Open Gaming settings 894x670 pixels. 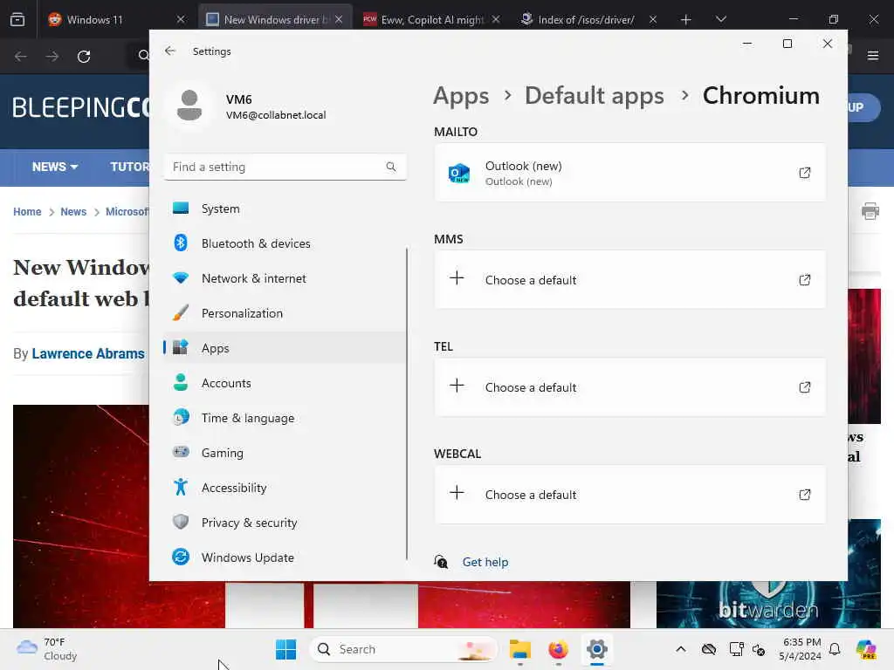285,453
